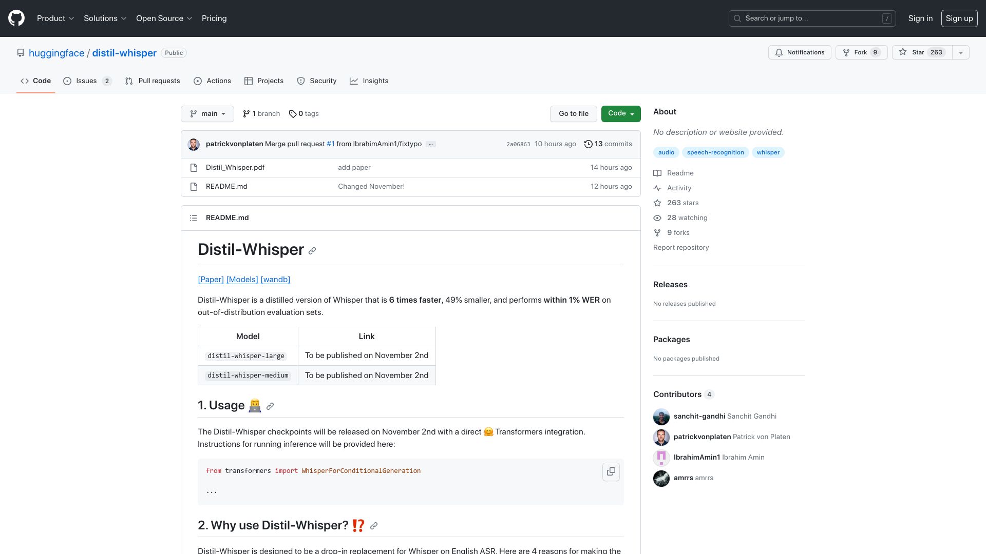This screenshot has width=986, height=554.
Task: Open the [Models] link
Action: (x=242, y=280)
